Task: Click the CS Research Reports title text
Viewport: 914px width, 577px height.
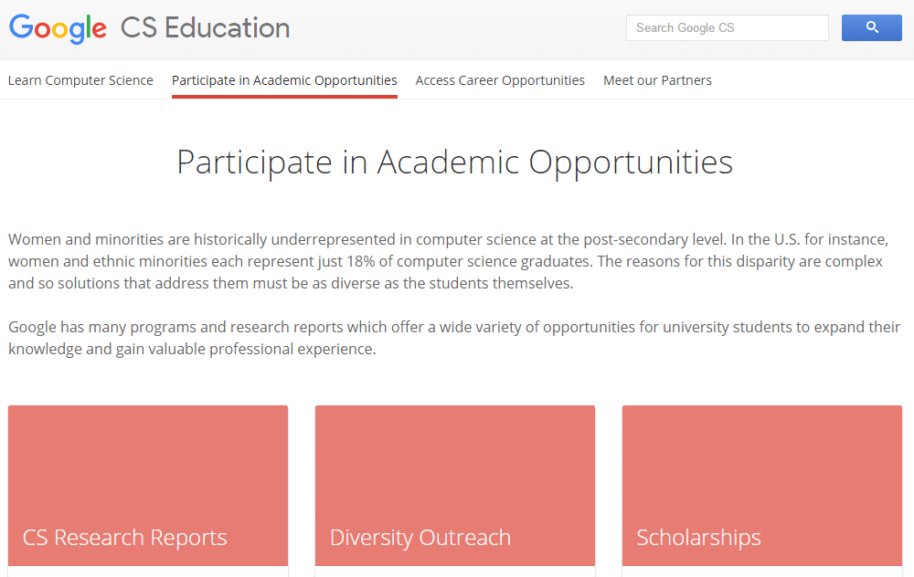Action: (124, 538)
